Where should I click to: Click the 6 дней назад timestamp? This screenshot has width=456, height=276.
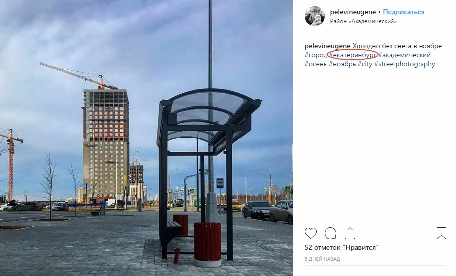tap(322, 259)
